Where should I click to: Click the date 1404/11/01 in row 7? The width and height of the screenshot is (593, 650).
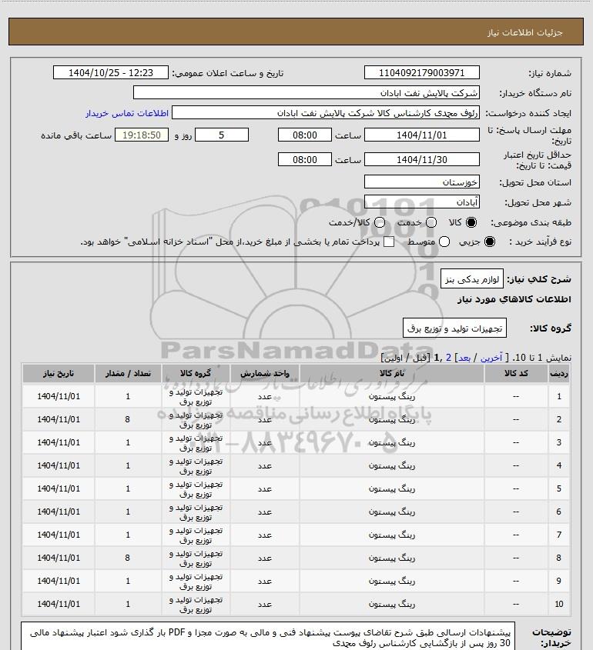click(x=58, y=535)
